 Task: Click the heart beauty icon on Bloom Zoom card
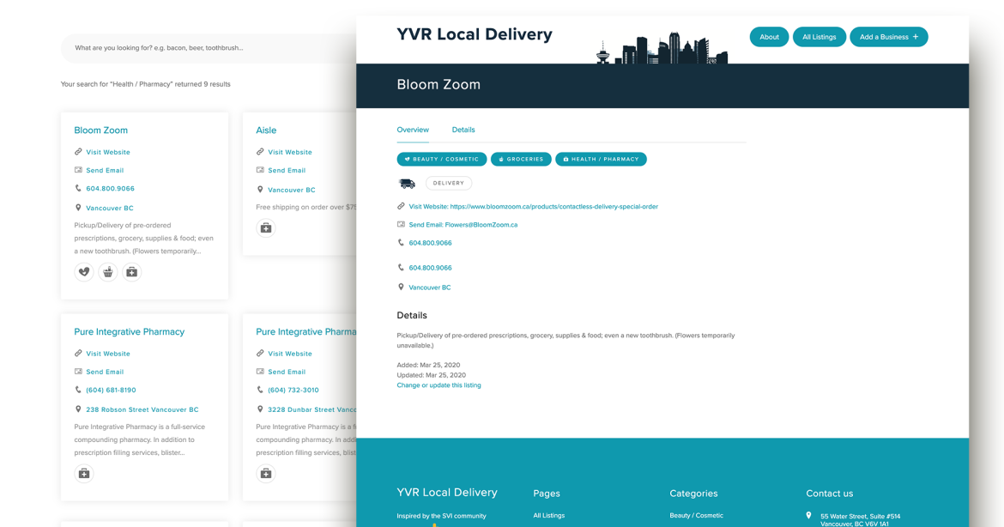(84, 272)
